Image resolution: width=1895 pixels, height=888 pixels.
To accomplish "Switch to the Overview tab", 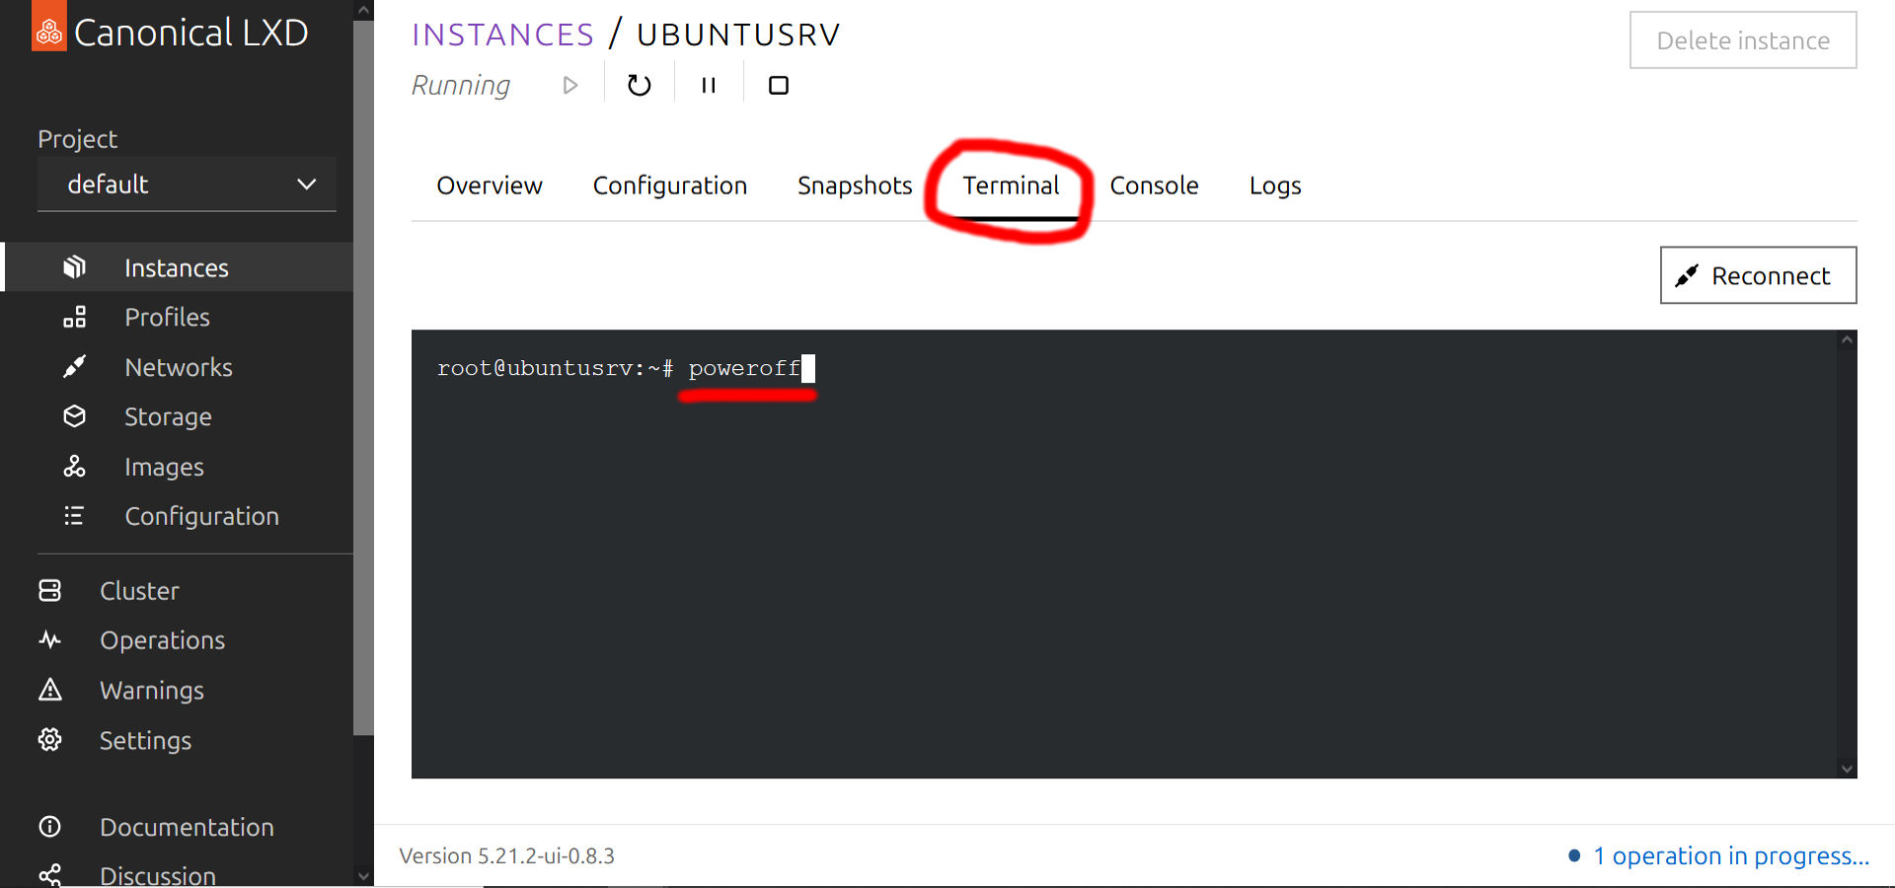I will tap(490, 185).
